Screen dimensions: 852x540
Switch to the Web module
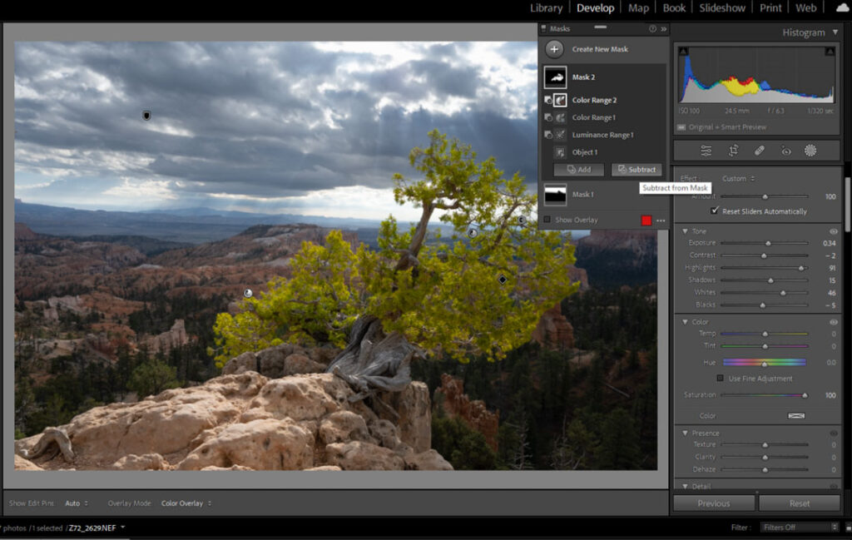[x=805, y=7]
